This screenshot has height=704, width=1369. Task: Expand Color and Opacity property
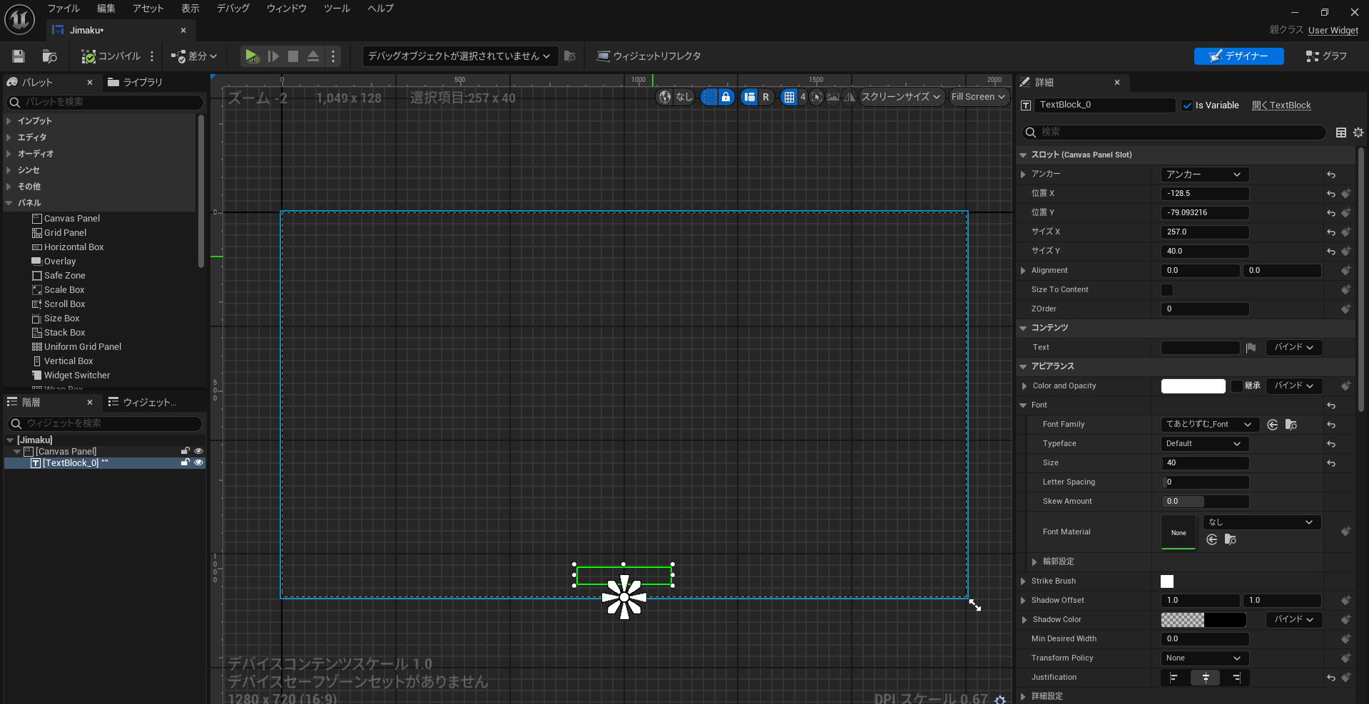(x=1024, y=386)
